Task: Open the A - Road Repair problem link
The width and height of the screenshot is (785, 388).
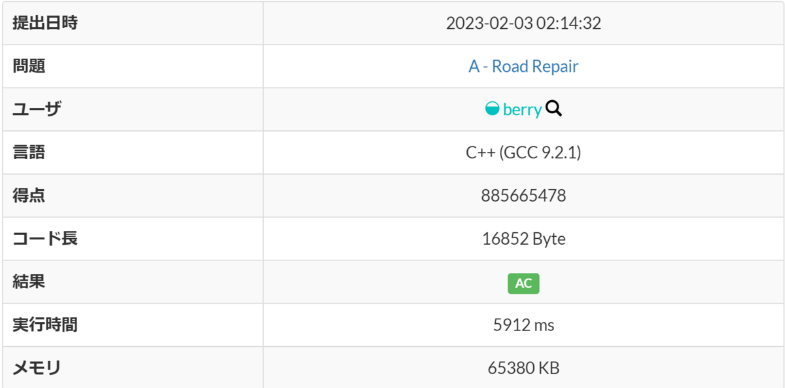Action: click(x=523, y=66)
